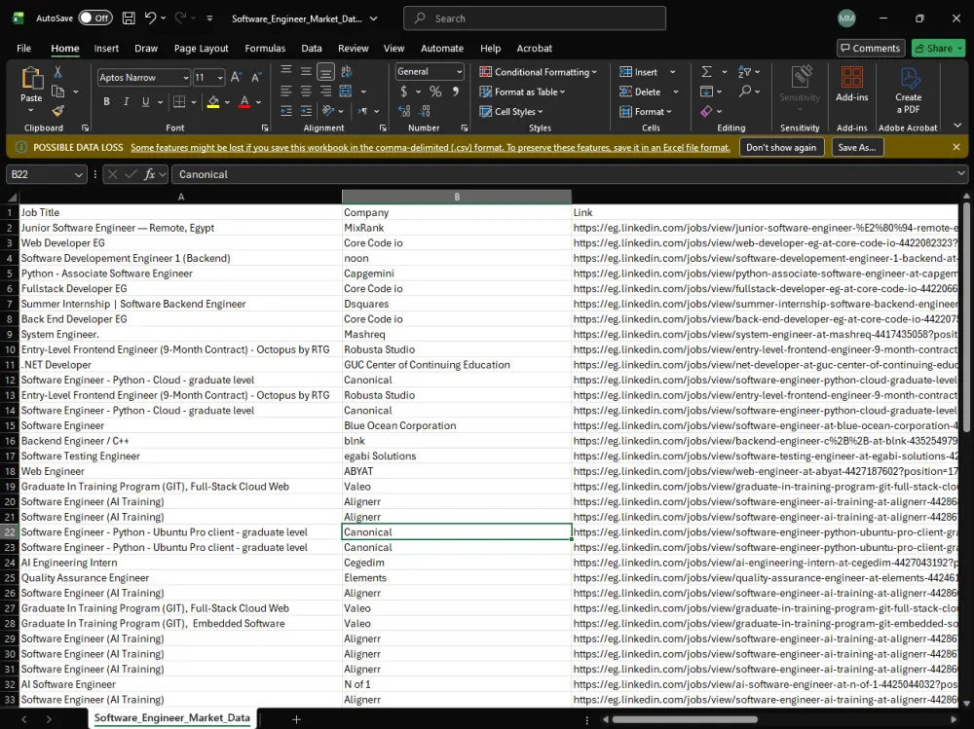This screenshot has height=729, width=974.
Task: Select the Software_Engineer_Market_Data sheet tab
Action: pos(172,718)
